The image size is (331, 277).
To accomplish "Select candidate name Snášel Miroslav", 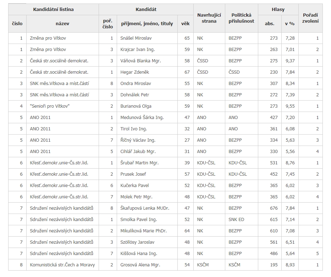I will pyautogui.click(x=136, y=38).
